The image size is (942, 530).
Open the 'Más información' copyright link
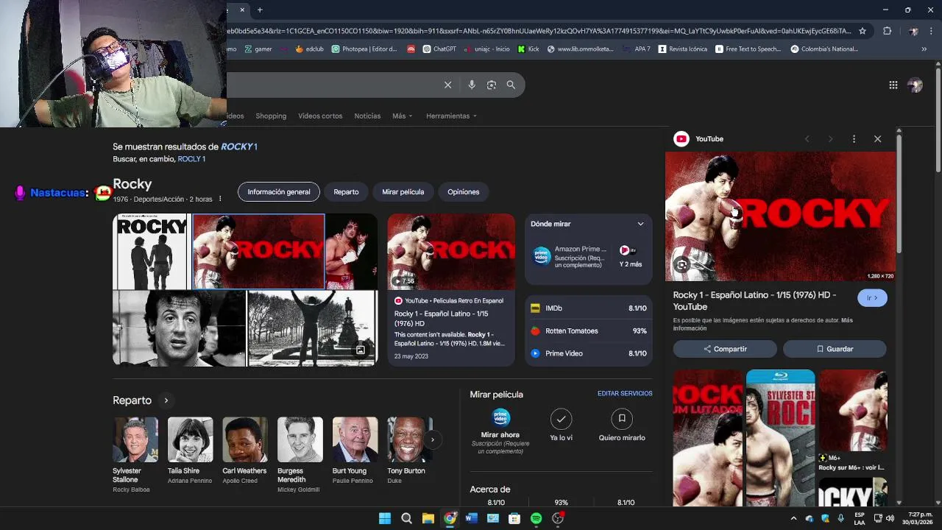coord(763,324)
